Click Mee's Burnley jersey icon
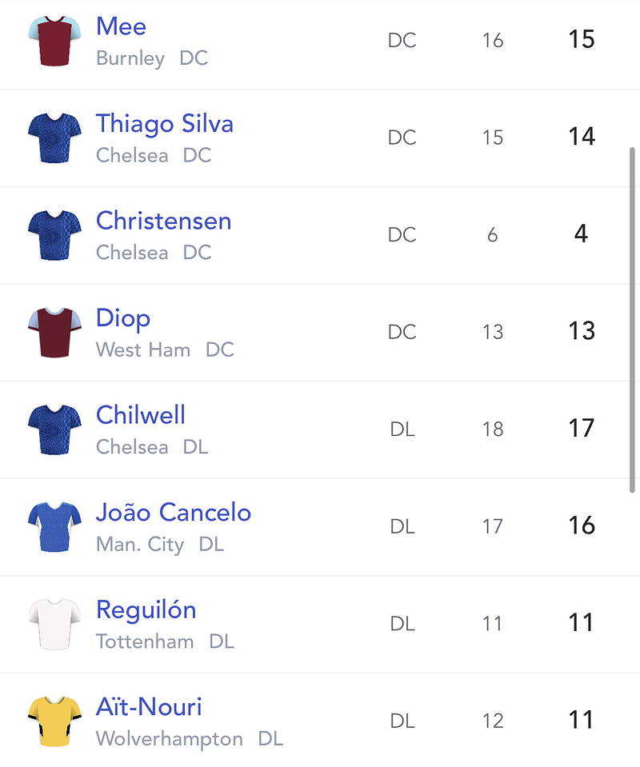The height and width of the screenshot is (767, 640). (54, 41)
